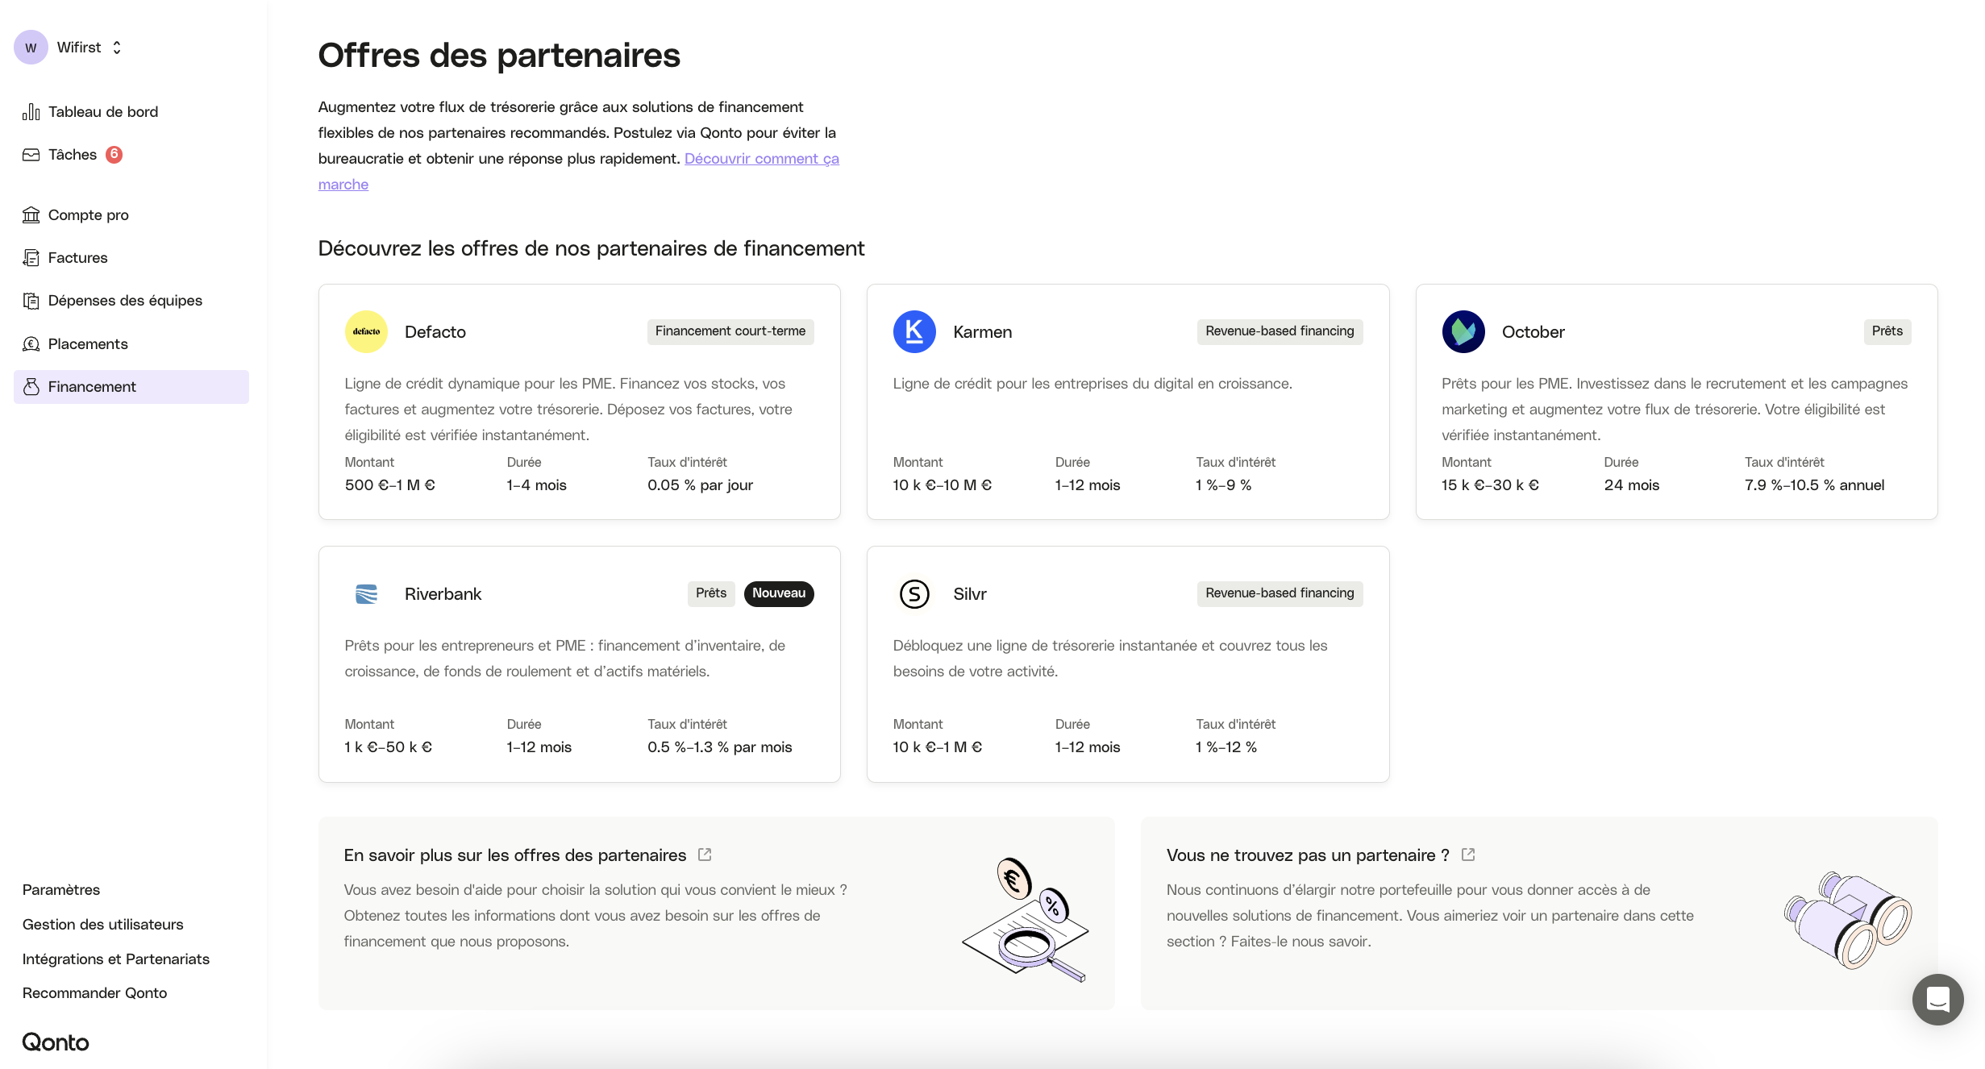The image size is (1985, 1069).
Task: Click the Compte pro bank icon
Action: click(31, 215)
